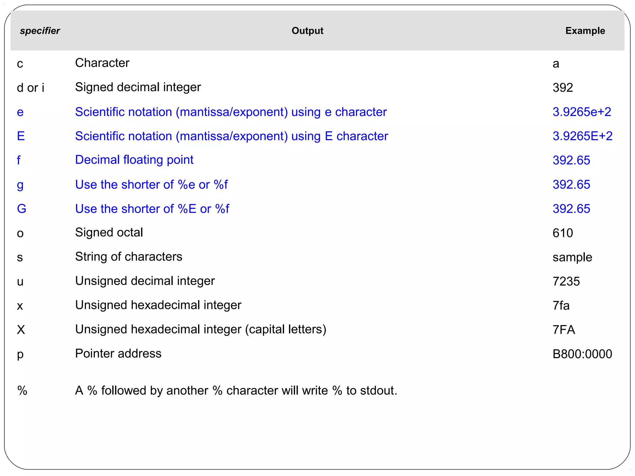Viewport: 635px width, 476px height.
Task: Select the blue lowercase 'e' specifier
Action: pyautogui.click(x=20, y=112)
